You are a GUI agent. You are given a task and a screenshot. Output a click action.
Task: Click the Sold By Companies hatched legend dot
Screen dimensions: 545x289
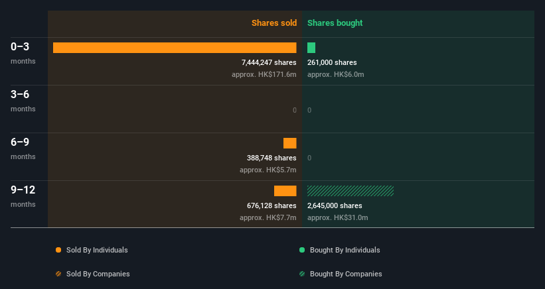[58, 274]
